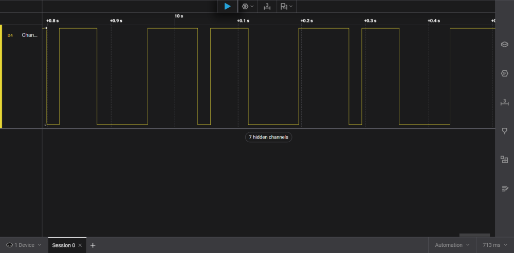The height and width of the screenshot is (253, 514).
Task: Expand the markers flag dropdown arrow
Action: pos(291,6)
